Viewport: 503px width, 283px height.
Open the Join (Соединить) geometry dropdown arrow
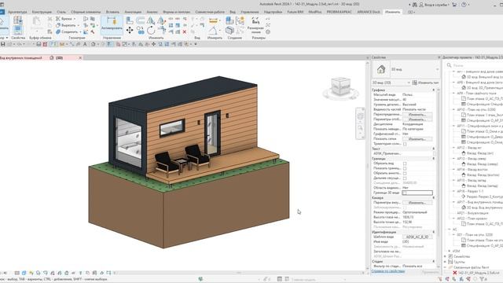80,31
